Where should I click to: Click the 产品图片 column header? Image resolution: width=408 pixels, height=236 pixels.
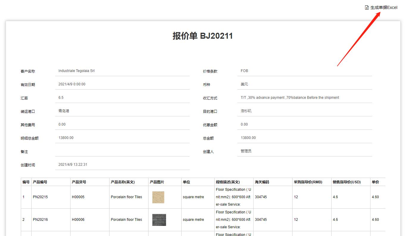pyautogui.click(x=157, y=182)
